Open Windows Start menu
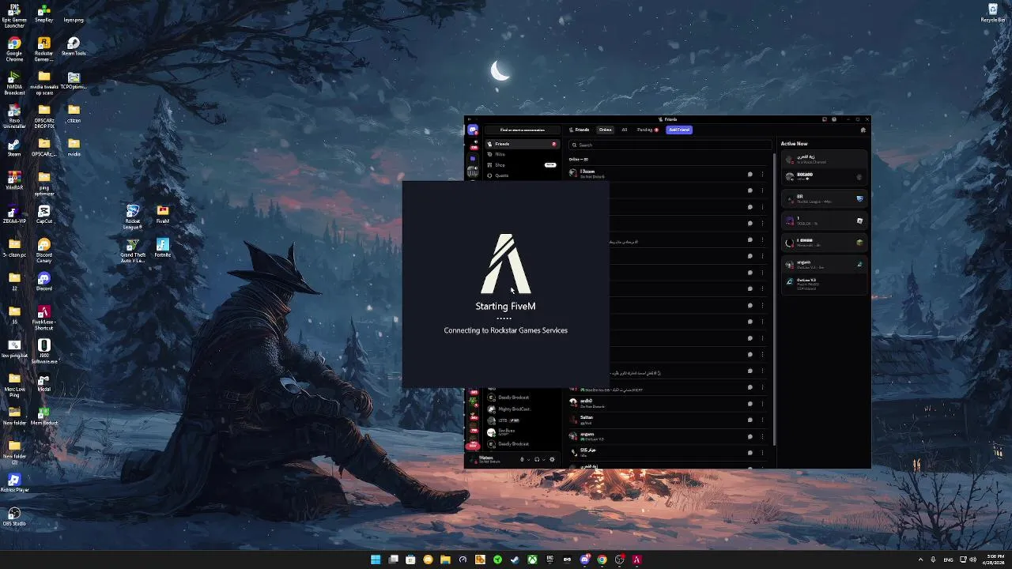Image resolution: width=1012 pixels, height=569 pixels. click(x=376, y=560)
